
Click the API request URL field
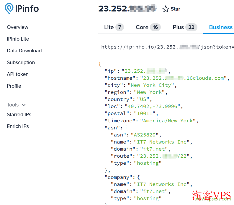click(x=167, y=47)
